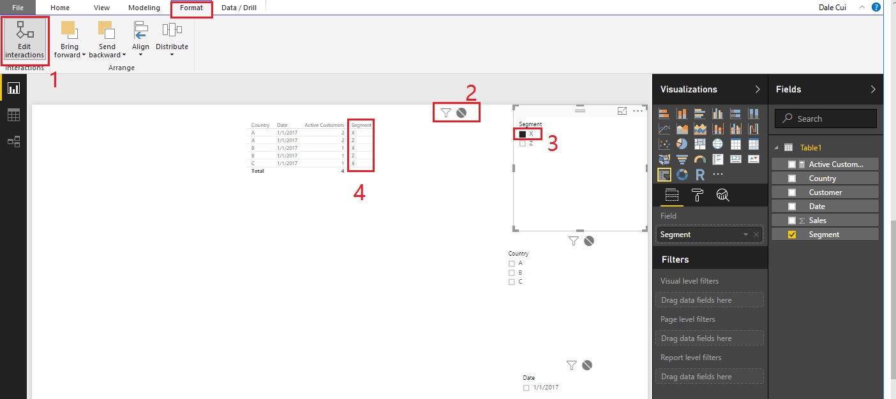Open the Data / Drill ribbon tab
The height and width of the screenshot is (399, 896).
tap(239, 8)
